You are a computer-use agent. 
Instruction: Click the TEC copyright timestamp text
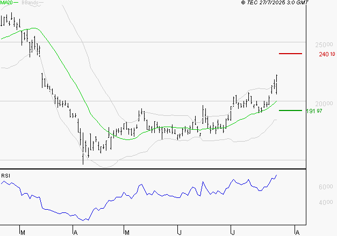[275, 3]
